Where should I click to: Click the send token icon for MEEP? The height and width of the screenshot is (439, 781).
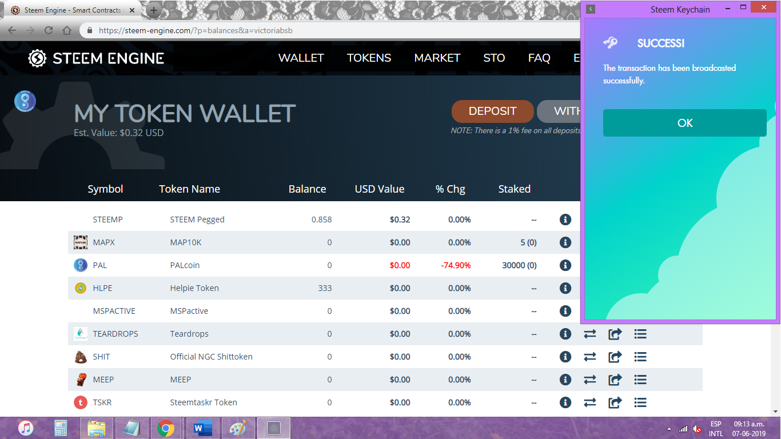pyautogui.click(x=615, y=380)
